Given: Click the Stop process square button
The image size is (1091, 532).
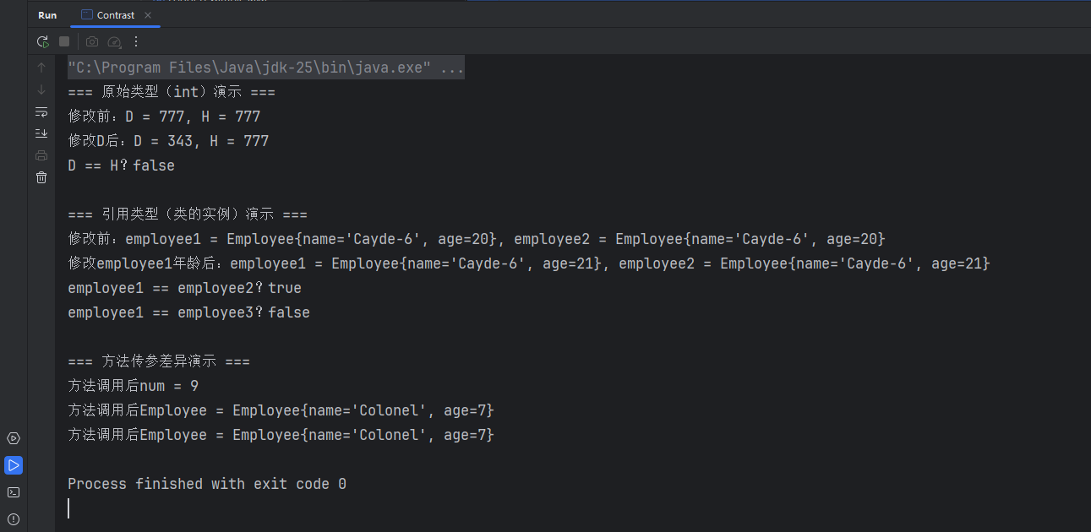Looking at the screenshot, I should point(64,41).
